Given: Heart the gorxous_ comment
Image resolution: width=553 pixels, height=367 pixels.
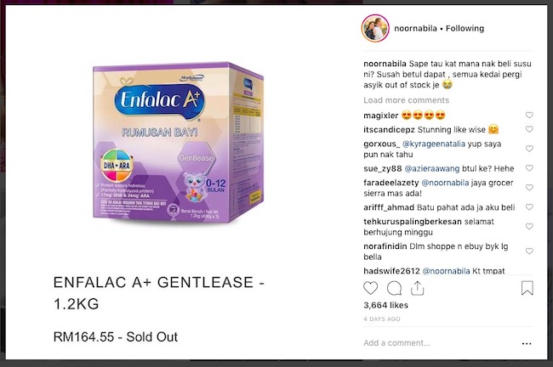Looking at the screenshot, I should point(529,149).
